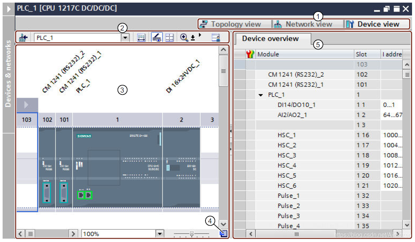The image size is (415, 242).
Task: Click the green PROFINET ports on the CPU
Action: [x=85, y=195]
